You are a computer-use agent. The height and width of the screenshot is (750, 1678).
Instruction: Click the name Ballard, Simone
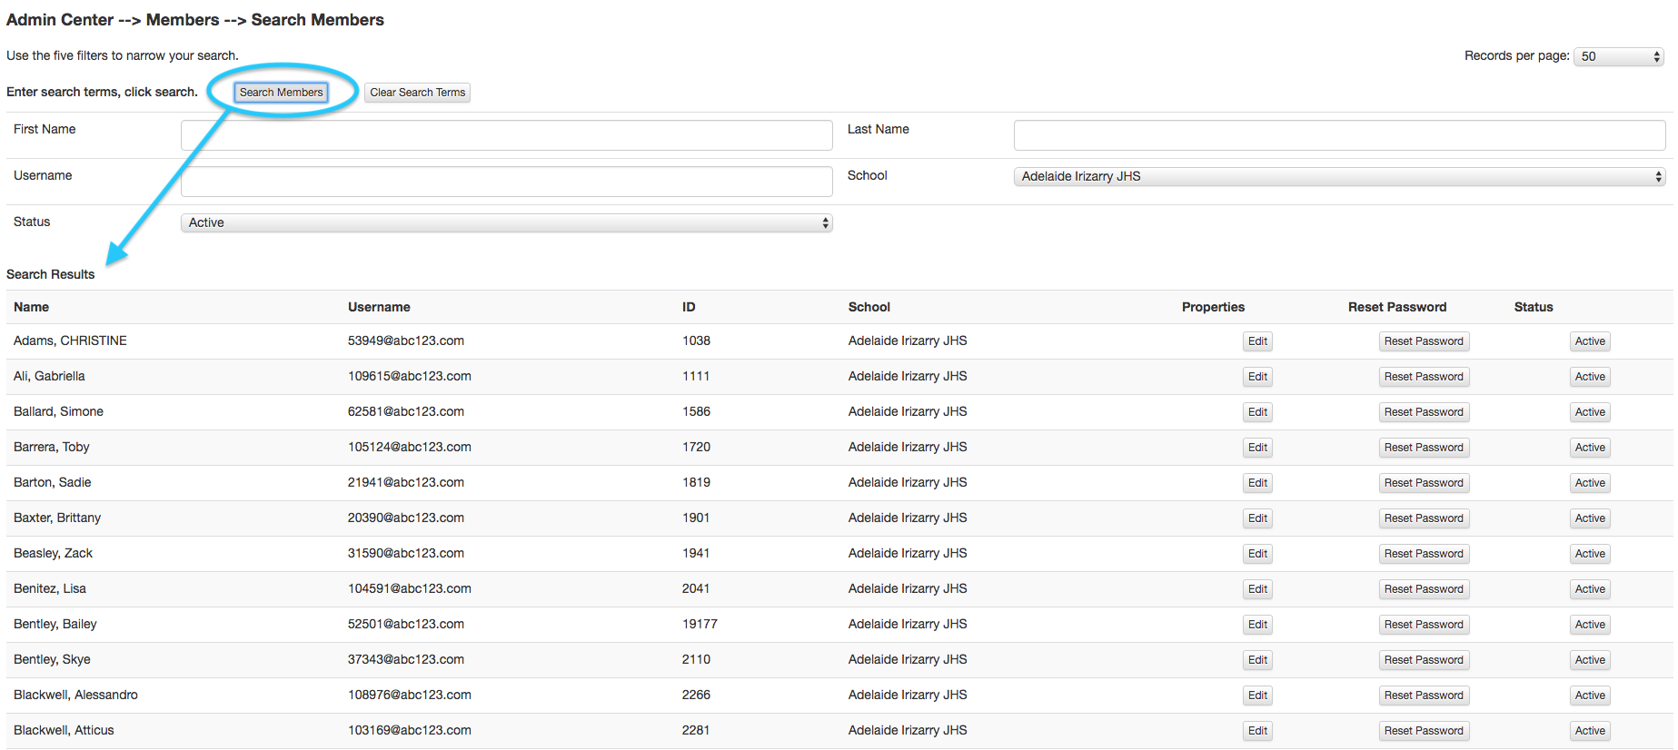[x=58, y=411]
